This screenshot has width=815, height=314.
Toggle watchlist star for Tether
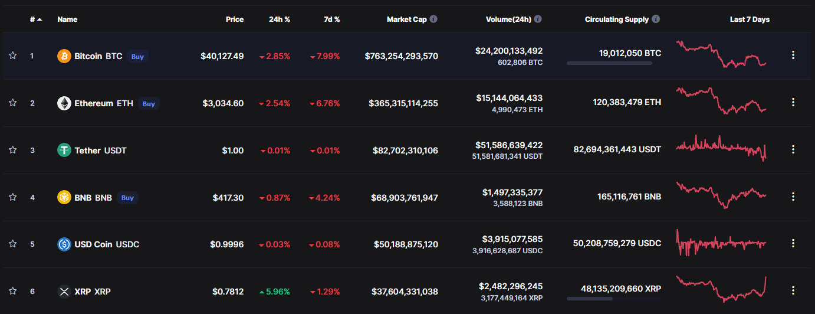point(12,150)
